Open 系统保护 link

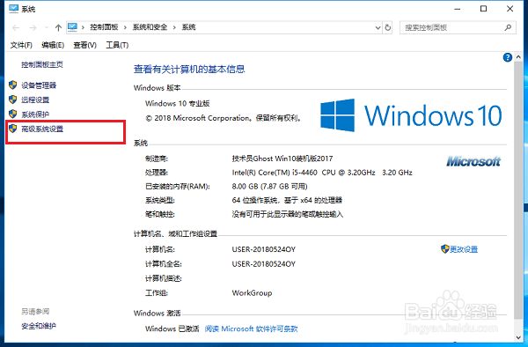tap(35, 114)
